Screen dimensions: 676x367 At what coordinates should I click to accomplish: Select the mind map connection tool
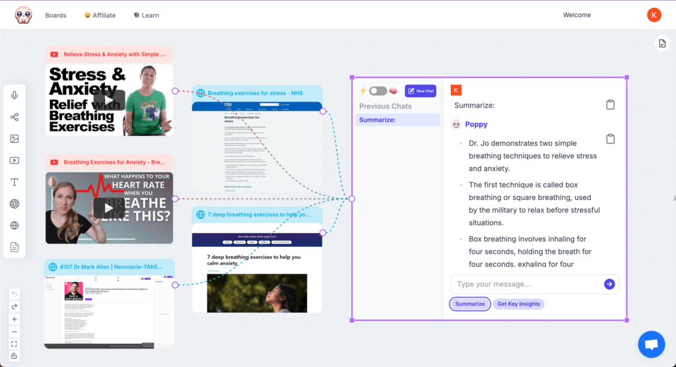click(x=15, y=117)
